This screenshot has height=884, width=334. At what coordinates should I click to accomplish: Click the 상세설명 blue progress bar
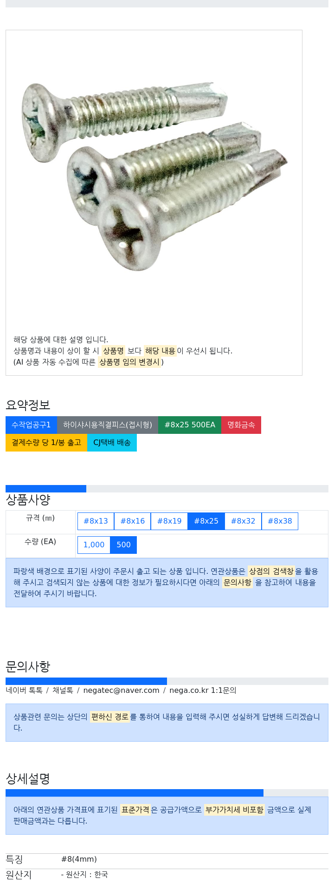(135, 793)
